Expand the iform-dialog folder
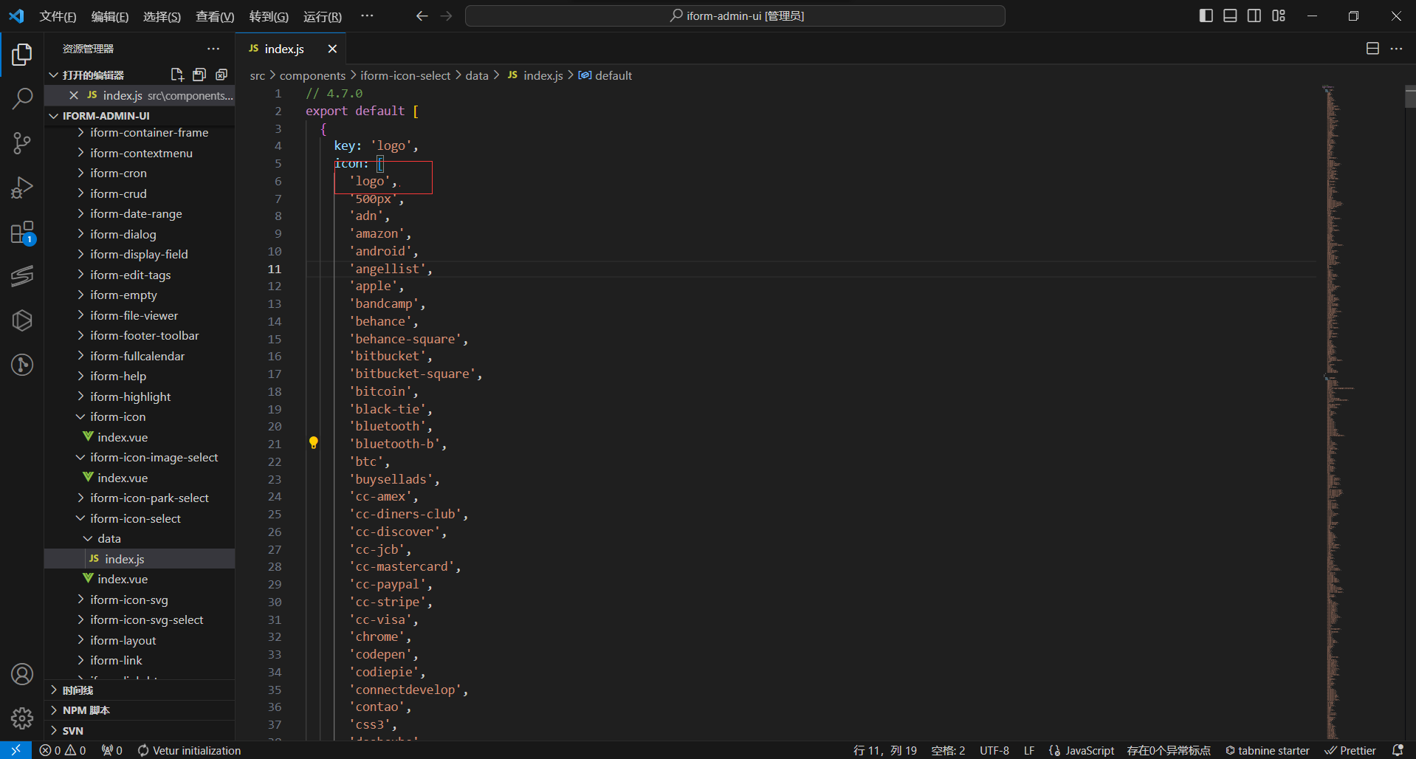The height and width of the screenshot is (759, 1416). 123,234
